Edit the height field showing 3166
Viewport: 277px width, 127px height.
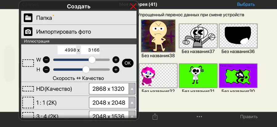[90, 50]
